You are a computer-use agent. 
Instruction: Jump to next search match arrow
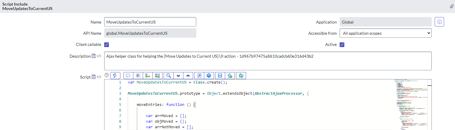point(178,76)
